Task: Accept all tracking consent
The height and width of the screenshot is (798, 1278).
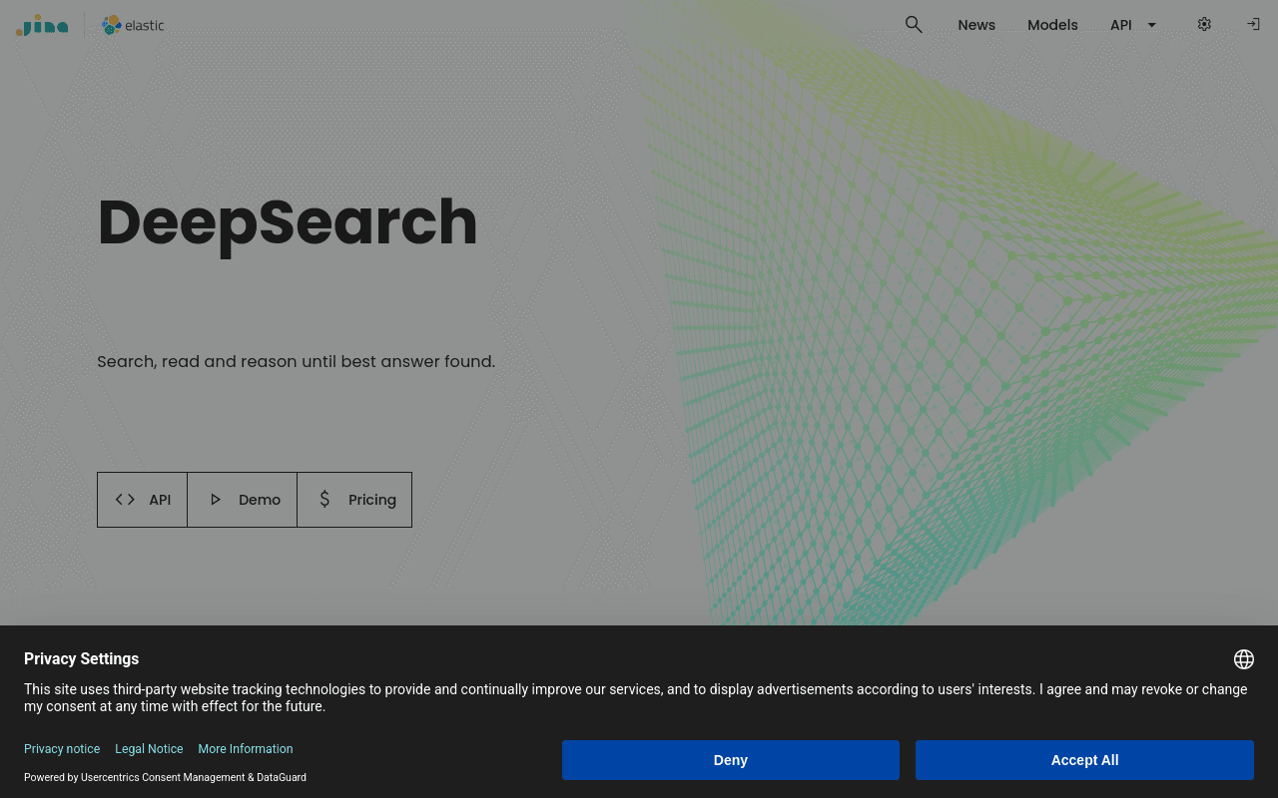Action: [1084, 760]
